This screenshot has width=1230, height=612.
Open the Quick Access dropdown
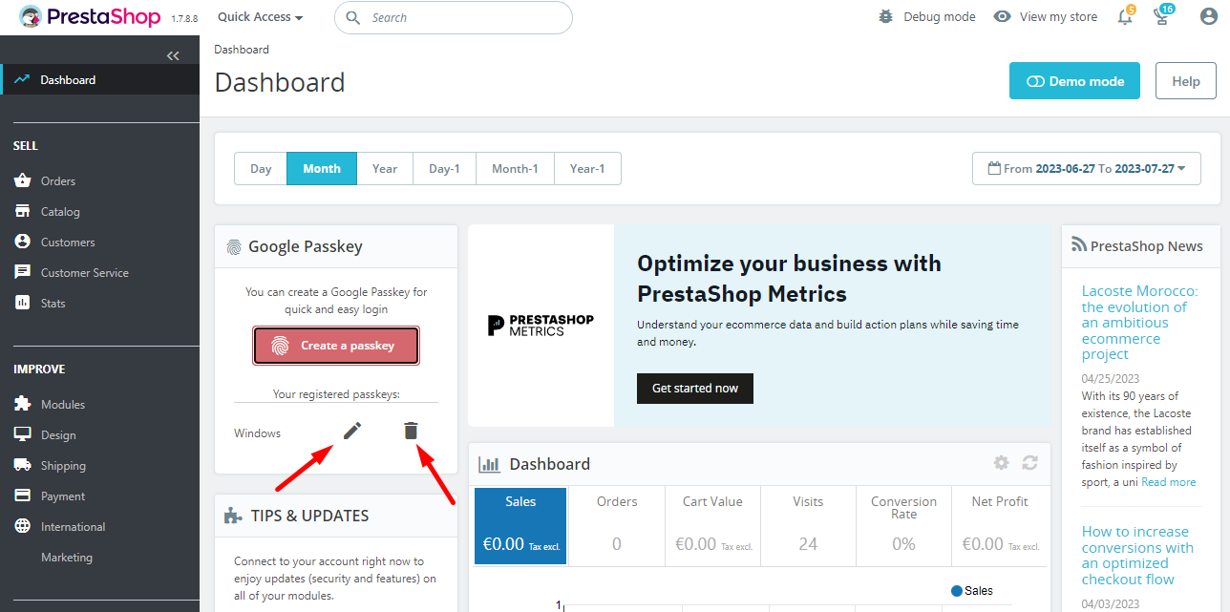(260, 17)
